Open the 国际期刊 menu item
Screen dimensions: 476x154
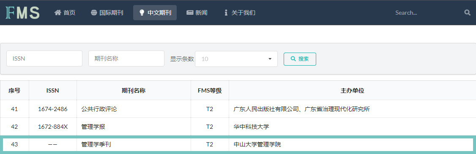107,13
